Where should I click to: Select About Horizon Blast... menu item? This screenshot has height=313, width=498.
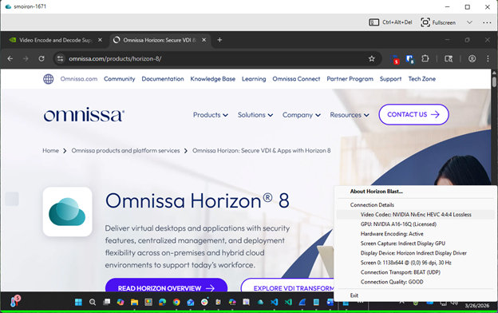click(x=377, y=192)
